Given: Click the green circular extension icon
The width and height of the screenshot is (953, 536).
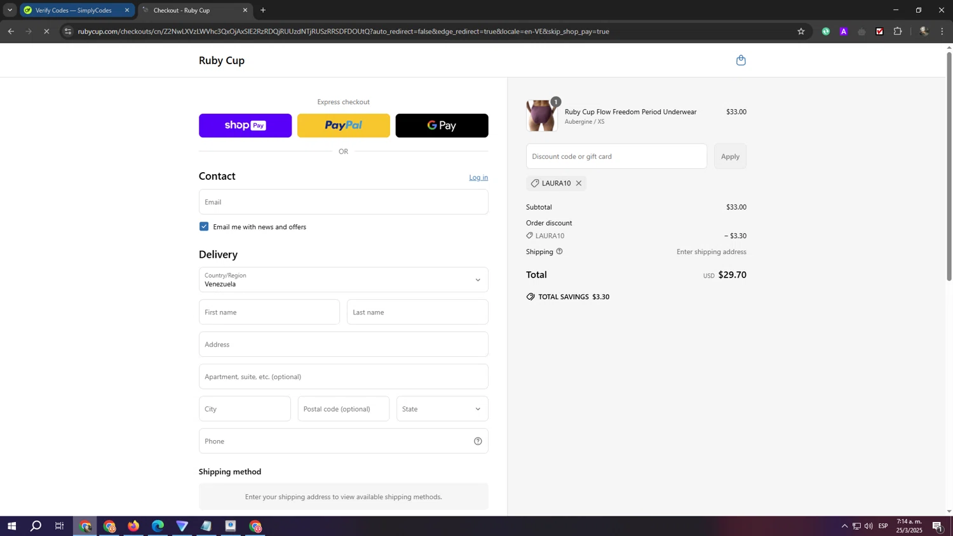Looking at the screenshot, I should point(826,31).
